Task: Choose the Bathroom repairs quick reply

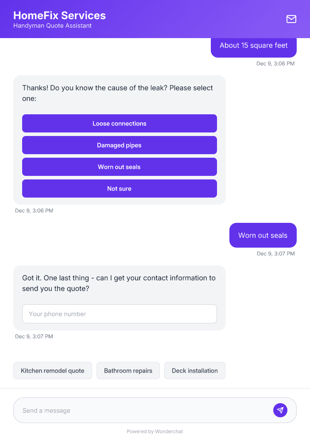Action: pos(128,370)
